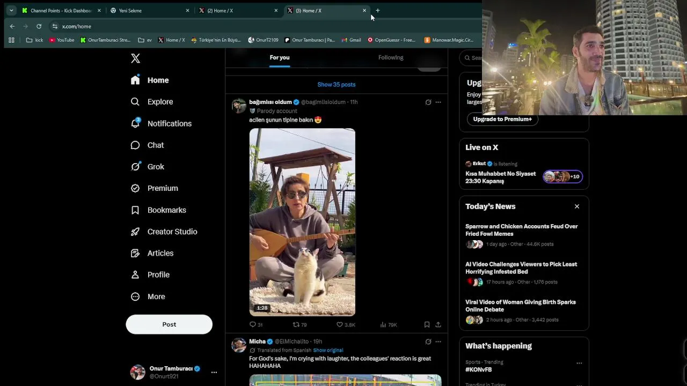Click the #KONvFB trending topic

[x=478, y=370]
